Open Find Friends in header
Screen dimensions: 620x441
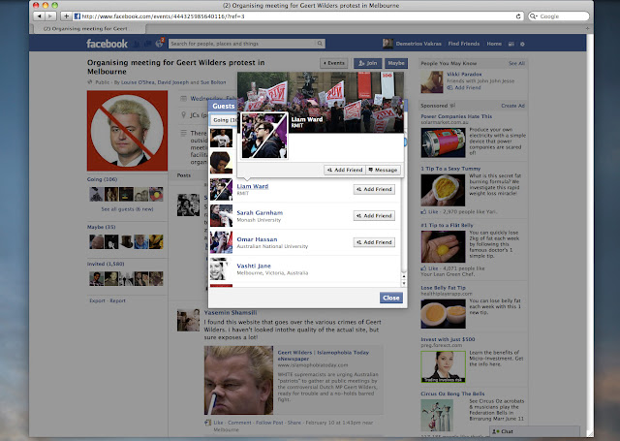tap(464, 44)
